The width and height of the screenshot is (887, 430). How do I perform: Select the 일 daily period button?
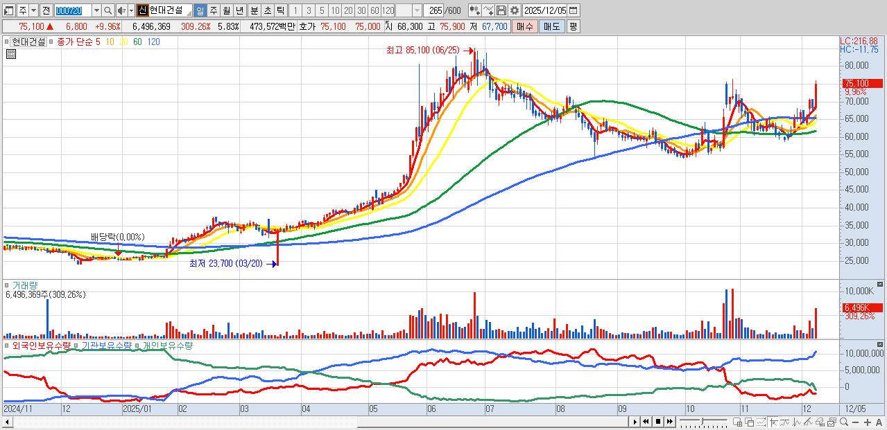point(200,10)
